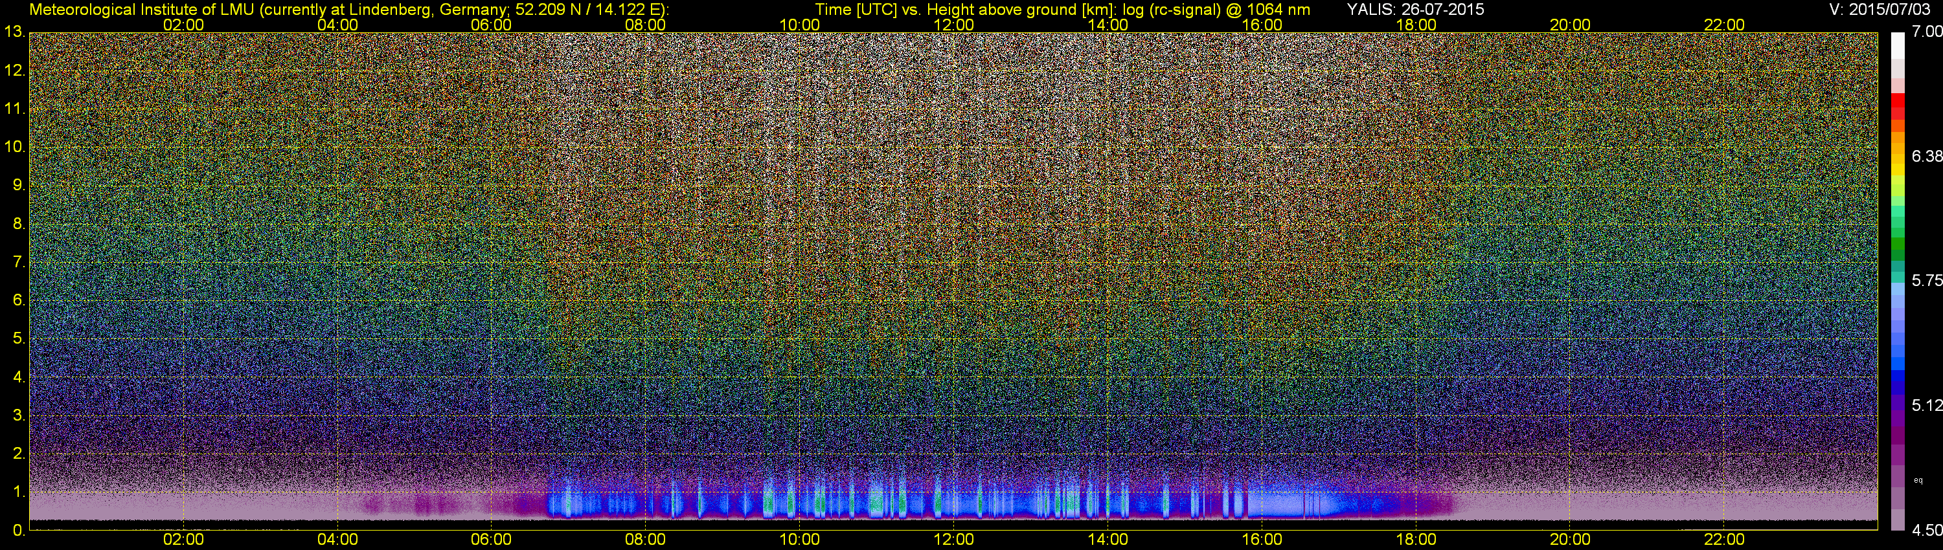Screen dimensions: 1943x550
Task: Click 16:00 on the bottom time axis
Action: 1262,540
